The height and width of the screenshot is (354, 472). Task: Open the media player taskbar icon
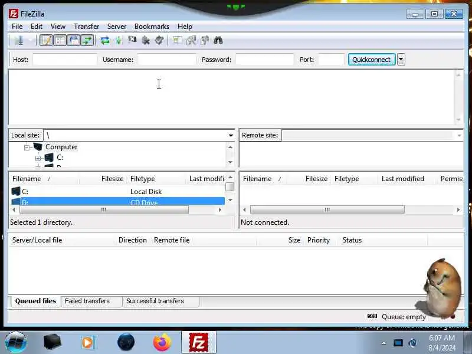tap(87, 343)
